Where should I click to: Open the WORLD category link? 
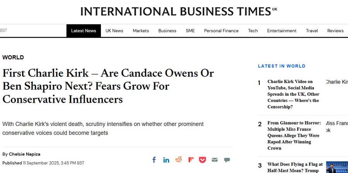pos(13,58)
